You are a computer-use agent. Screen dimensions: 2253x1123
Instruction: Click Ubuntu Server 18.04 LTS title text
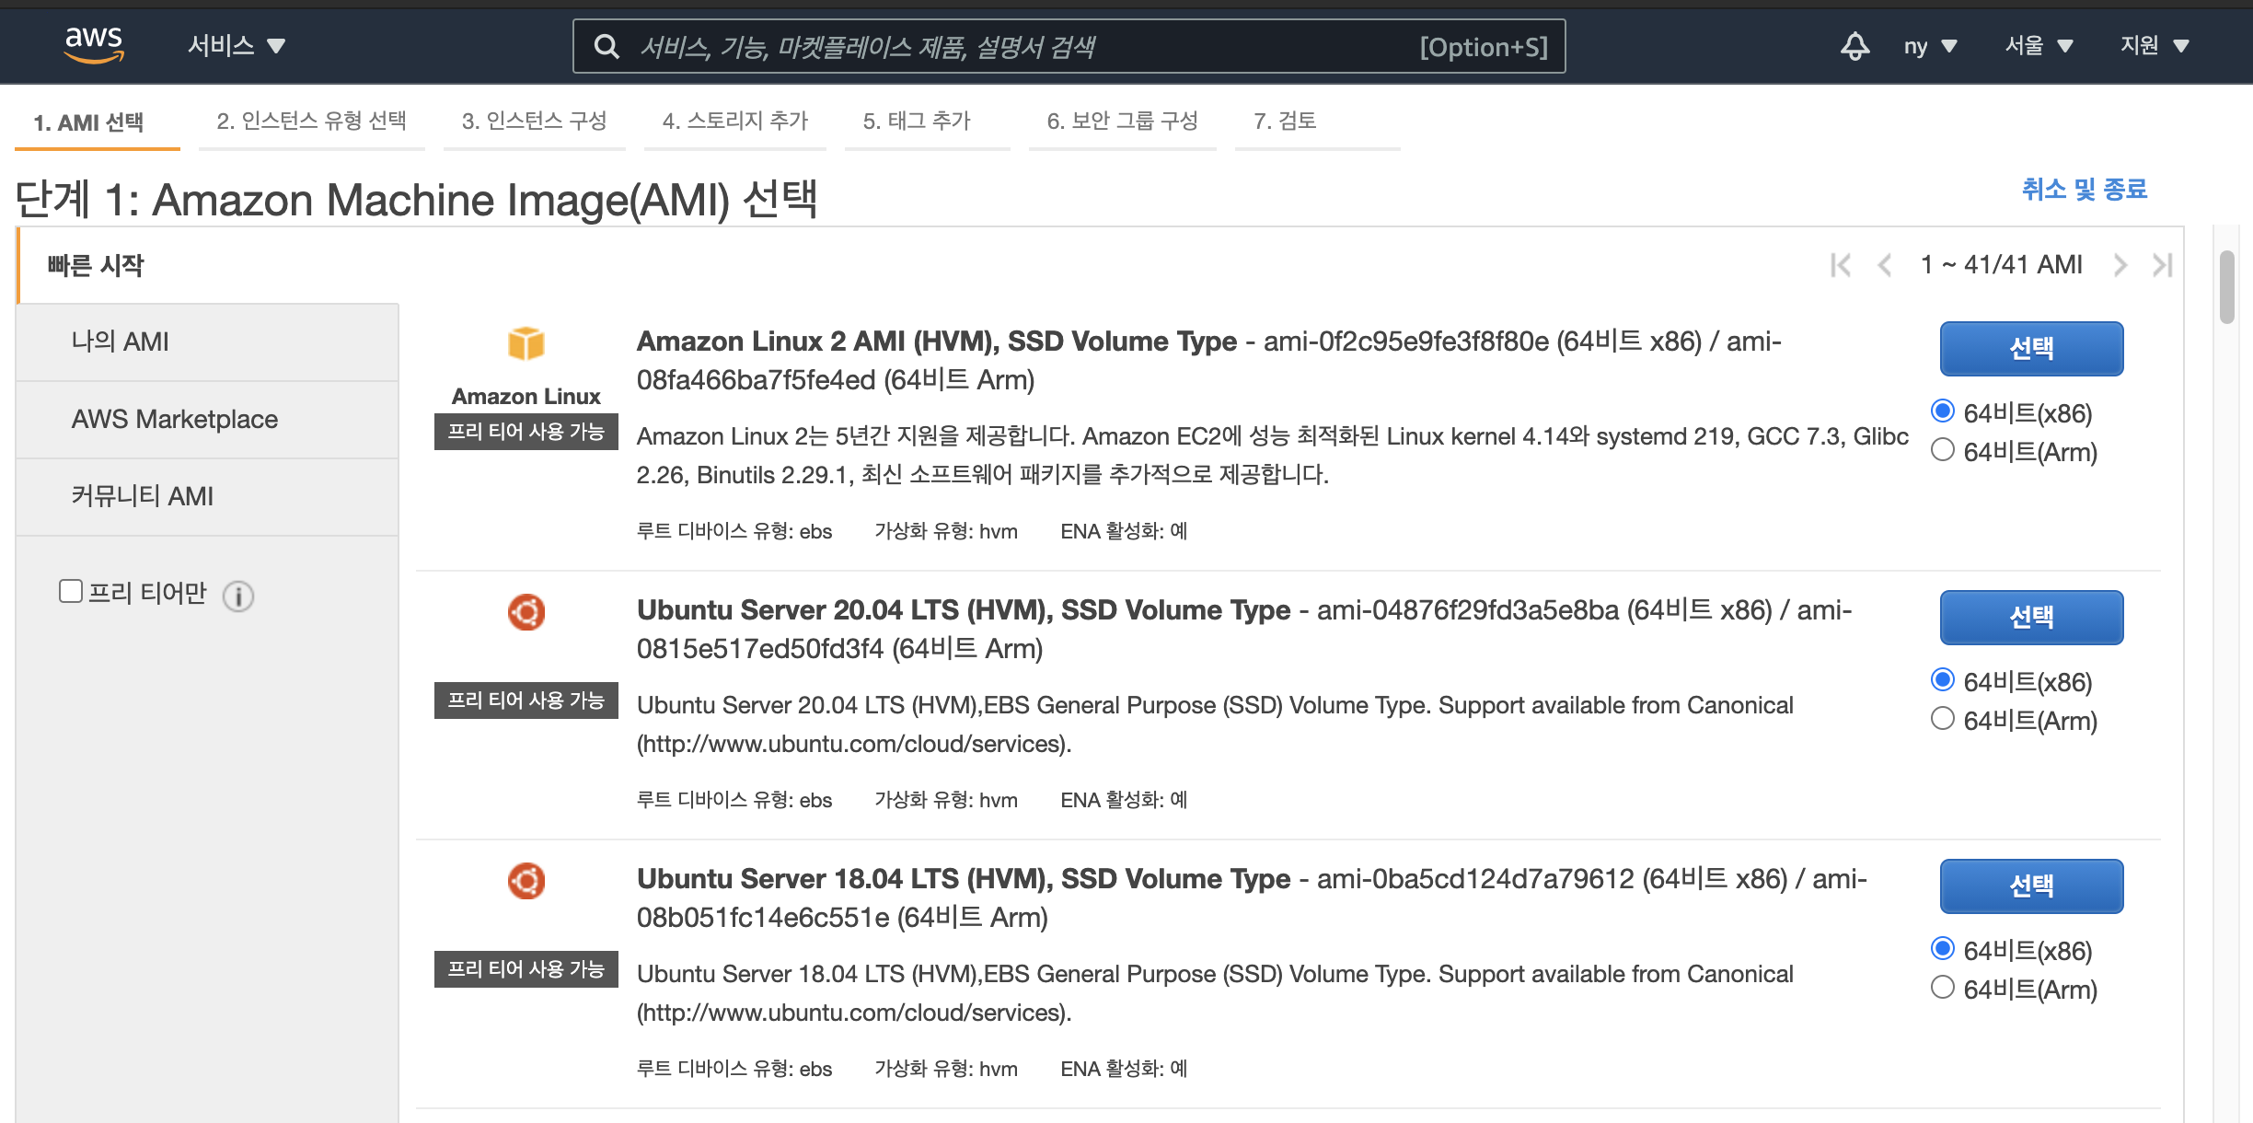point(964,879)
